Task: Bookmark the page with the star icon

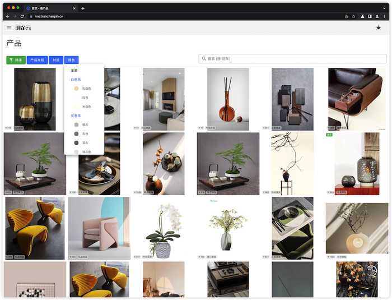Action: 353,16
